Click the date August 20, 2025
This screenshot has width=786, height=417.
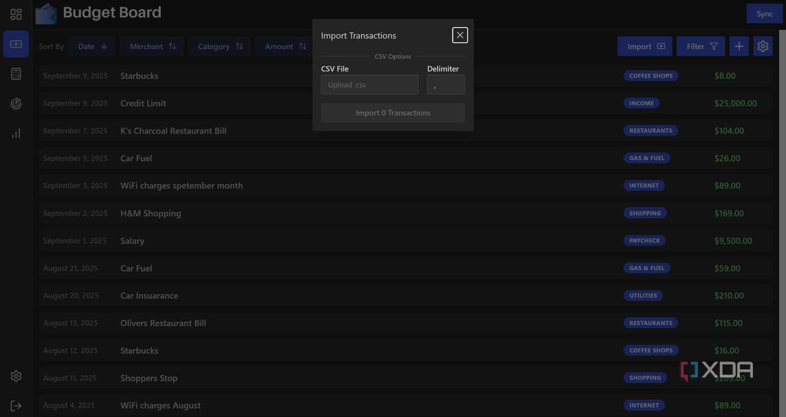click(71, 295)
